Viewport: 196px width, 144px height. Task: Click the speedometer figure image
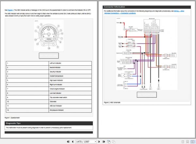[49, 35]
